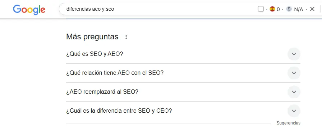Open question ¿Cuál es la diferencia entre SEO y CEO?

coord(119,111)
